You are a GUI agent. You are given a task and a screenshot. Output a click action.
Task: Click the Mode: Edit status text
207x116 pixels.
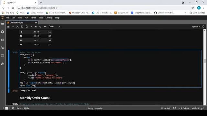[166, 108]
